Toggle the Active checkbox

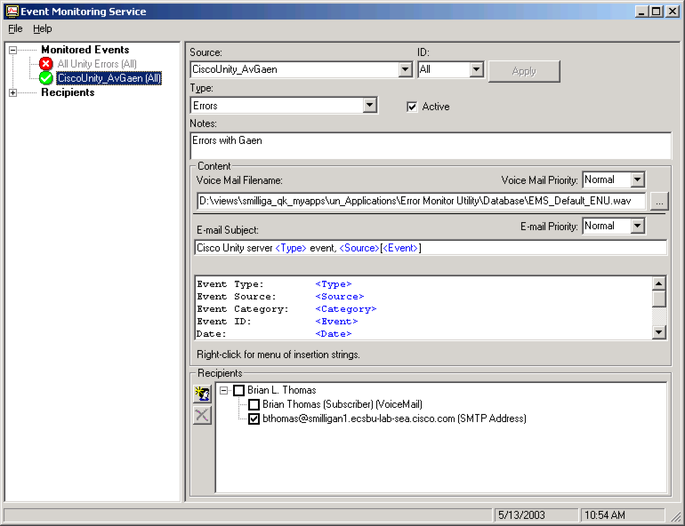(x=412, y=107)
